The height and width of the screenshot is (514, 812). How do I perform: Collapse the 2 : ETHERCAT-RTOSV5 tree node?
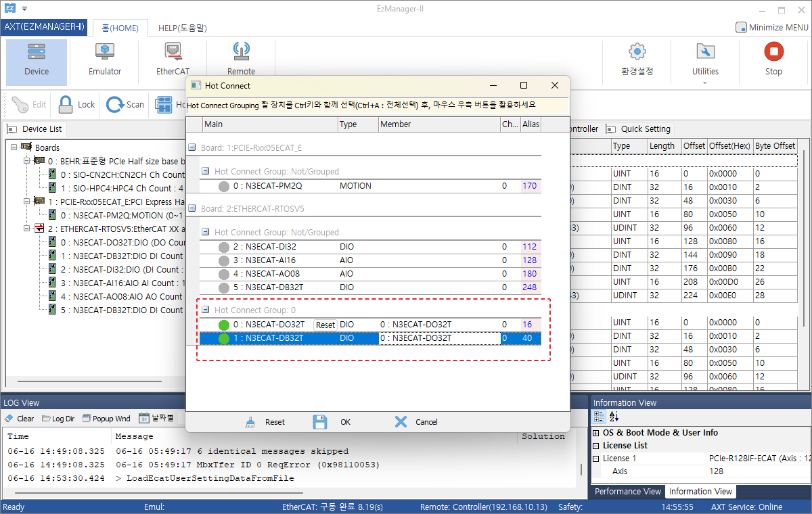(x=27, y=229)
